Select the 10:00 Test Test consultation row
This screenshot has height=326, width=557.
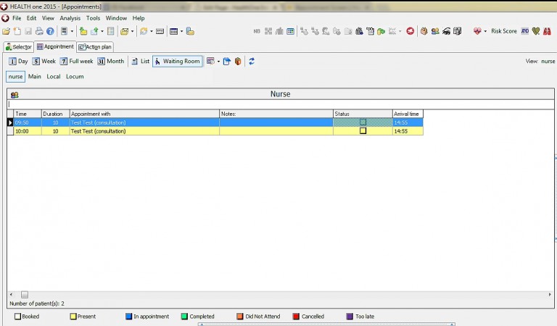[215, 131]
